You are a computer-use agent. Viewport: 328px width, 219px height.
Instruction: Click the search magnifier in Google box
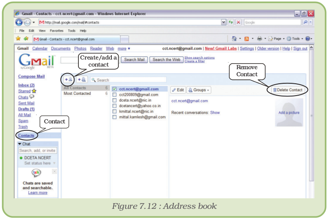(x=306, y=22)
